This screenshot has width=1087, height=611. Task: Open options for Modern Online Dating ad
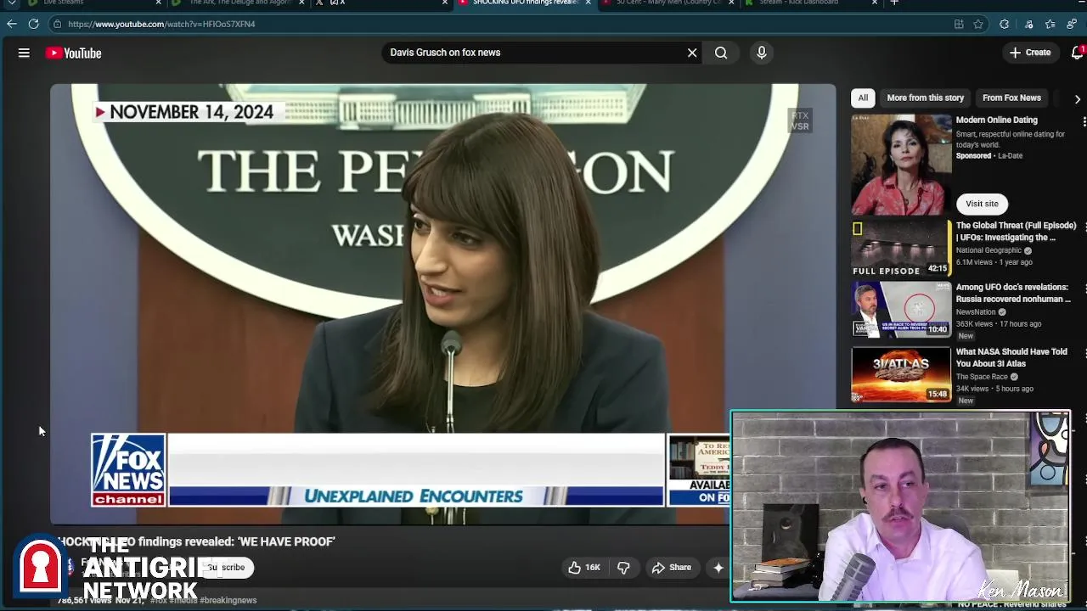[x=1084, y=123]
